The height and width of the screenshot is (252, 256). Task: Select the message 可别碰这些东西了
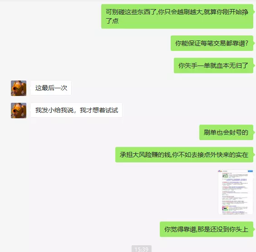(x=177, y=16)
